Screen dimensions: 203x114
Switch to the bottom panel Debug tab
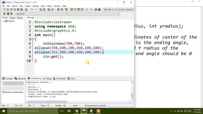pyautogui.click(x=47, y=79)
